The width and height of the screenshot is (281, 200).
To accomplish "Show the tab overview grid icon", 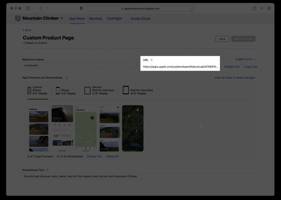I will 269,8.
